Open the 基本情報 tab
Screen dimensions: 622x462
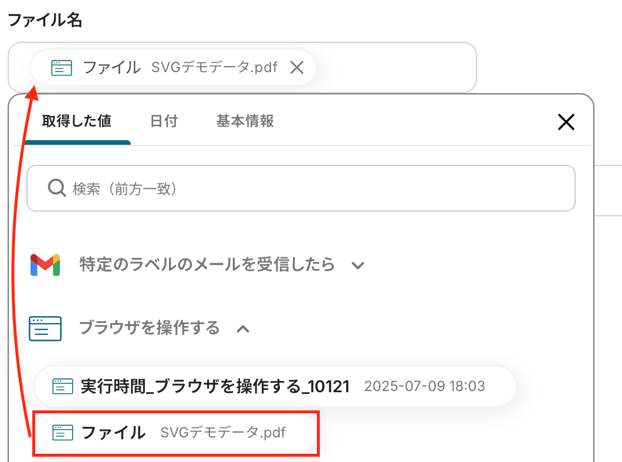245,121
